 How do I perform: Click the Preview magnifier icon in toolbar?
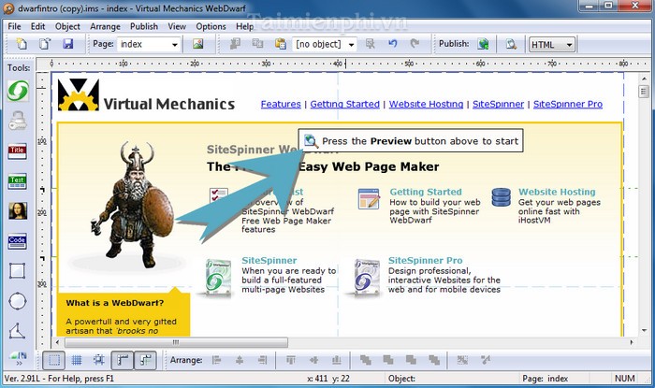pos(511,44)
